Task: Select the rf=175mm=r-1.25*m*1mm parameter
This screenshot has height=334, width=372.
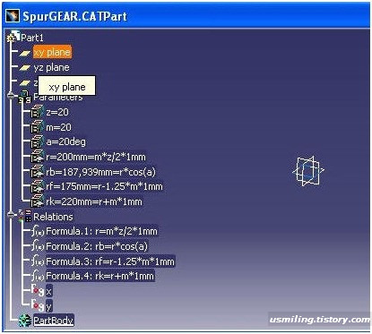Action: (x=104, y=186)
